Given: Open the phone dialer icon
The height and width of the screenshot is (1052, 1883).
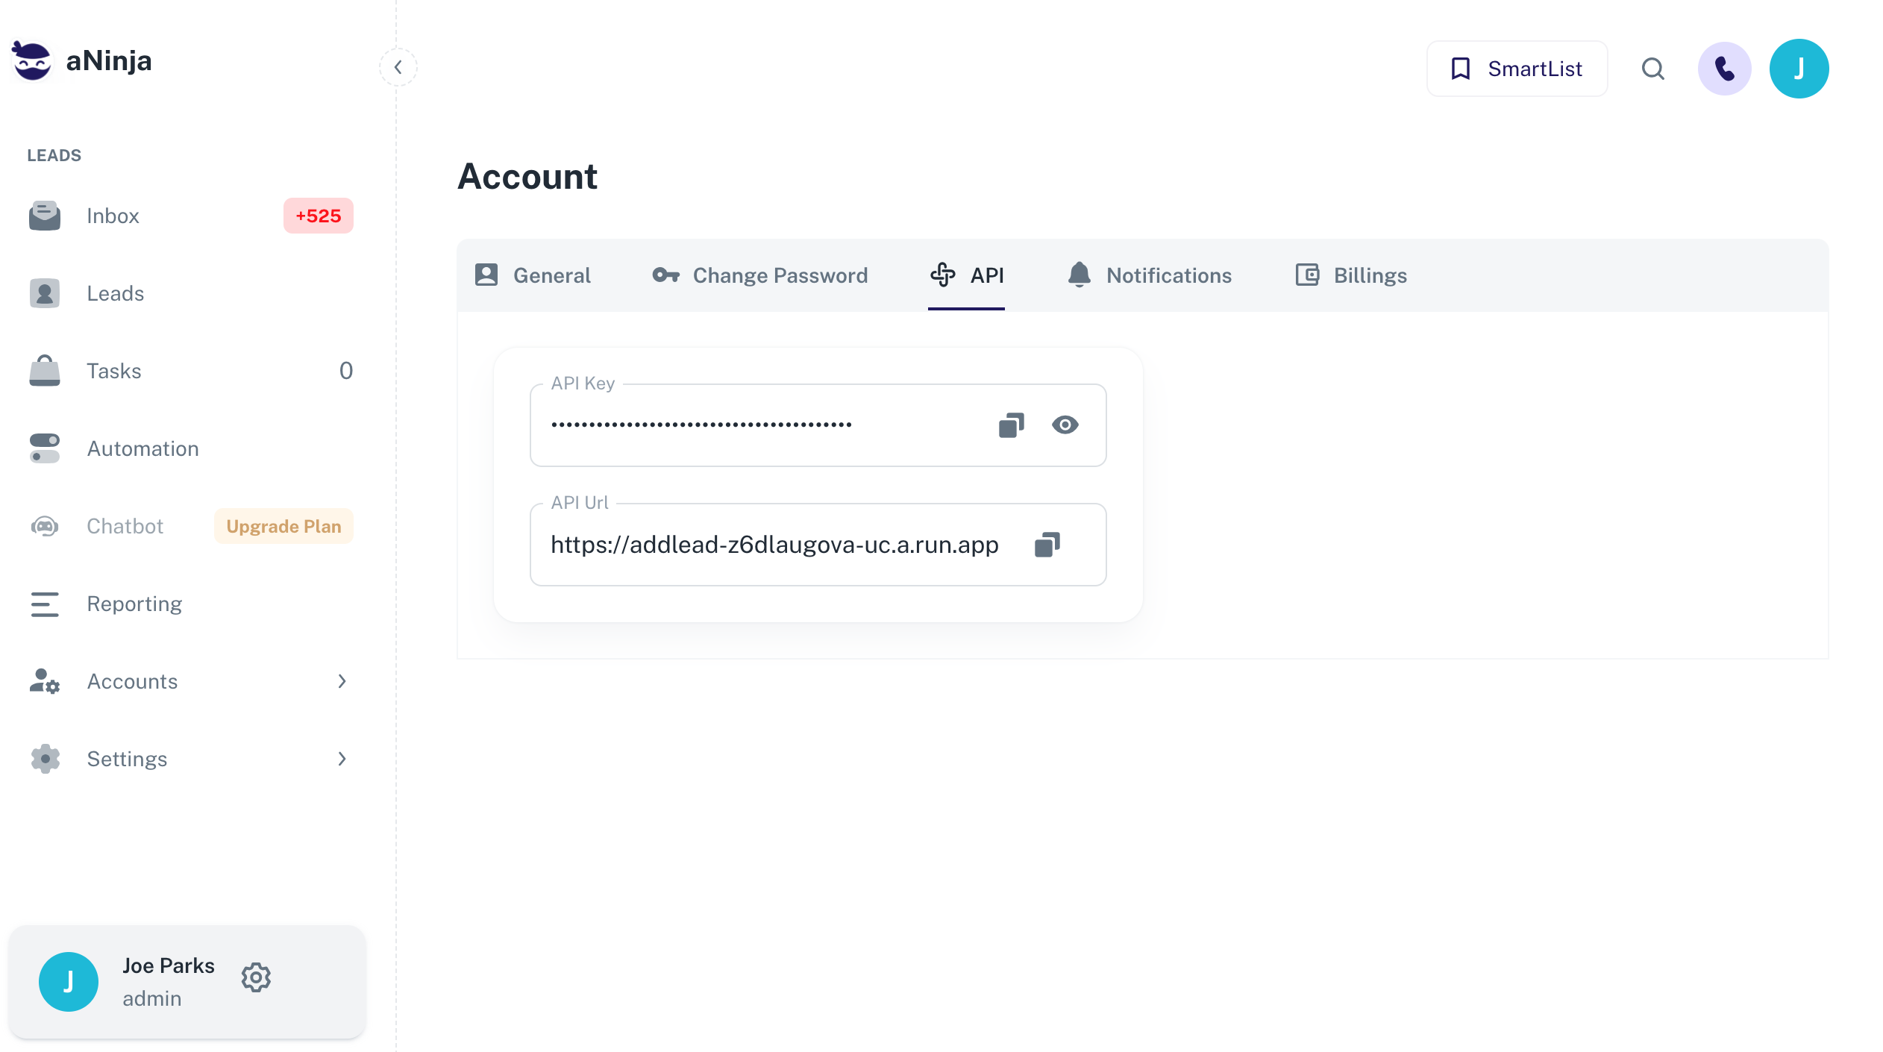Looking at the screenshot, I should point(1724,69).
